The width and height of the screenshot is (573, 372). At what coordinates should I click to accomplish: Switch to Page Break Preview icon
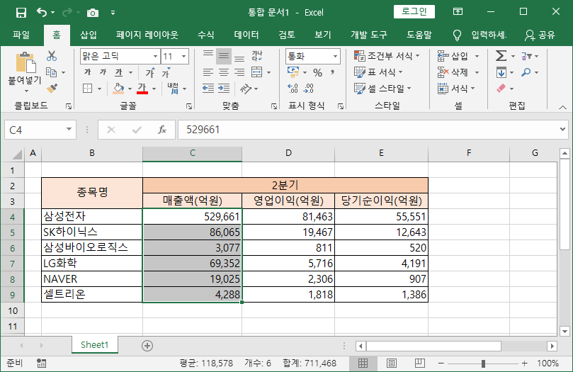point(420,363)
